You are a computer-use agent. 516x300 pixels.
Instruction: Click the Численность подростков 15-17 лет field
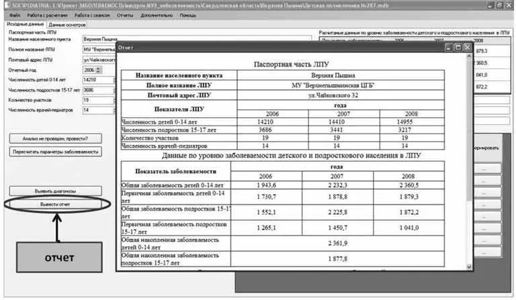98,90
